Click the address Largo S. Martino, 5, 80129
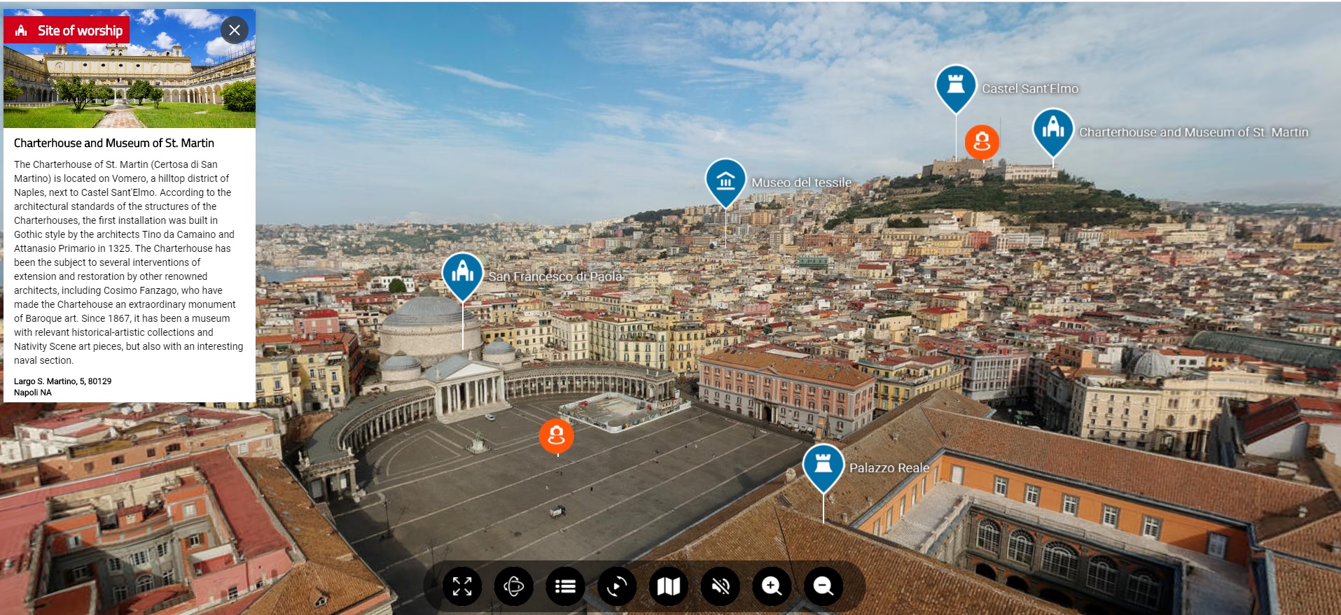This screenshot has height=615, width=1341. [x=63, y=381]
